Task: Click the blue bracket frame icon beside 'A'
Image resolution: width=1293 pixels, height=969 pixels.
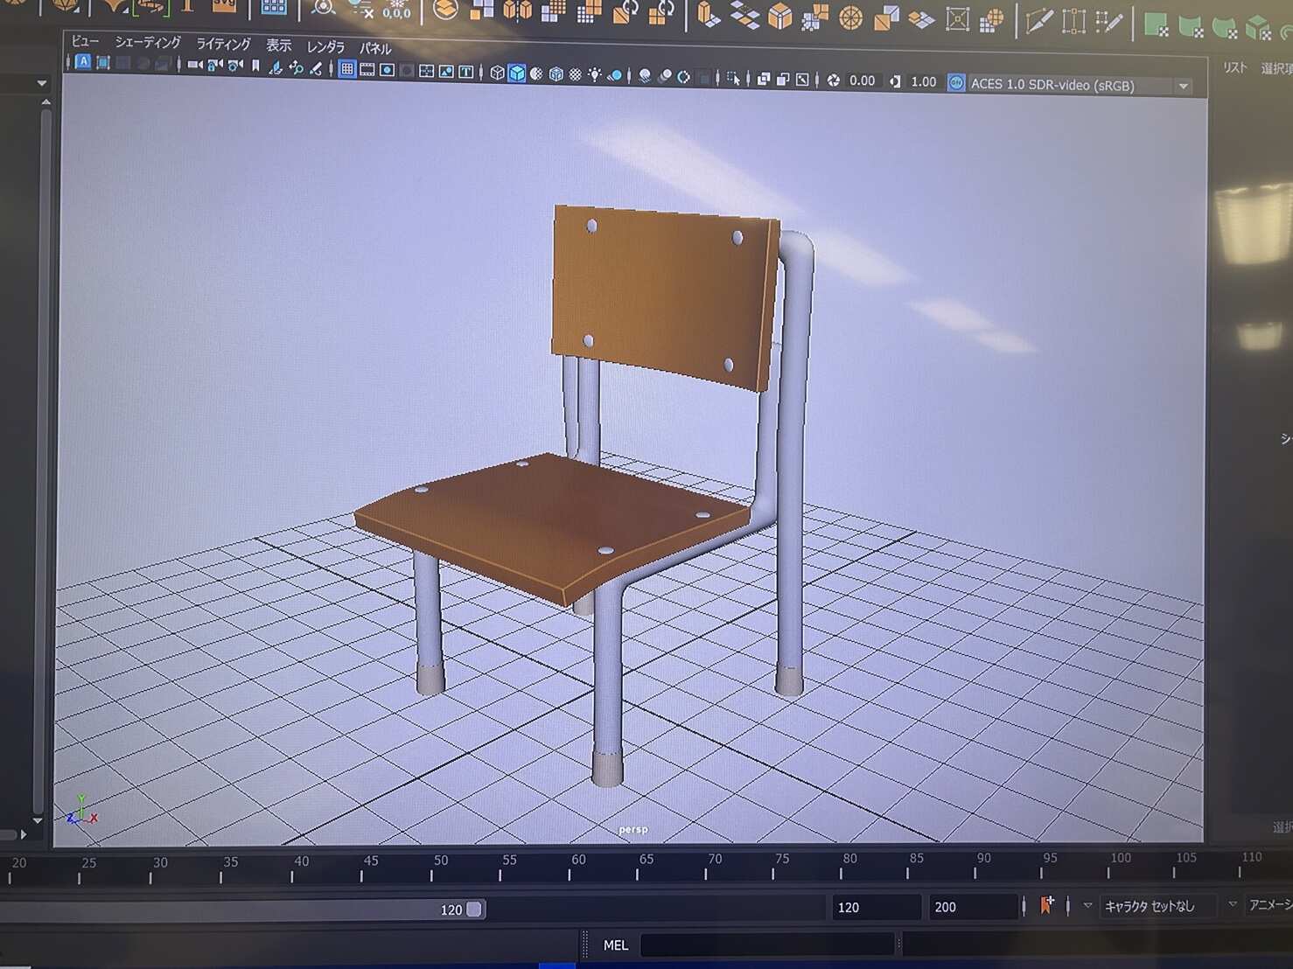Action: point(103,63)
